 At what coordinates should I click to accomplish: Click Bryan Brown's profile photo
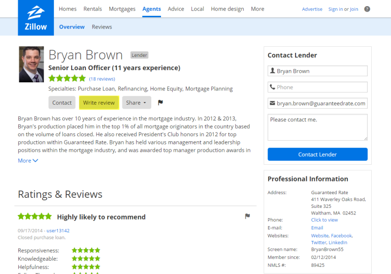(31, 65)
